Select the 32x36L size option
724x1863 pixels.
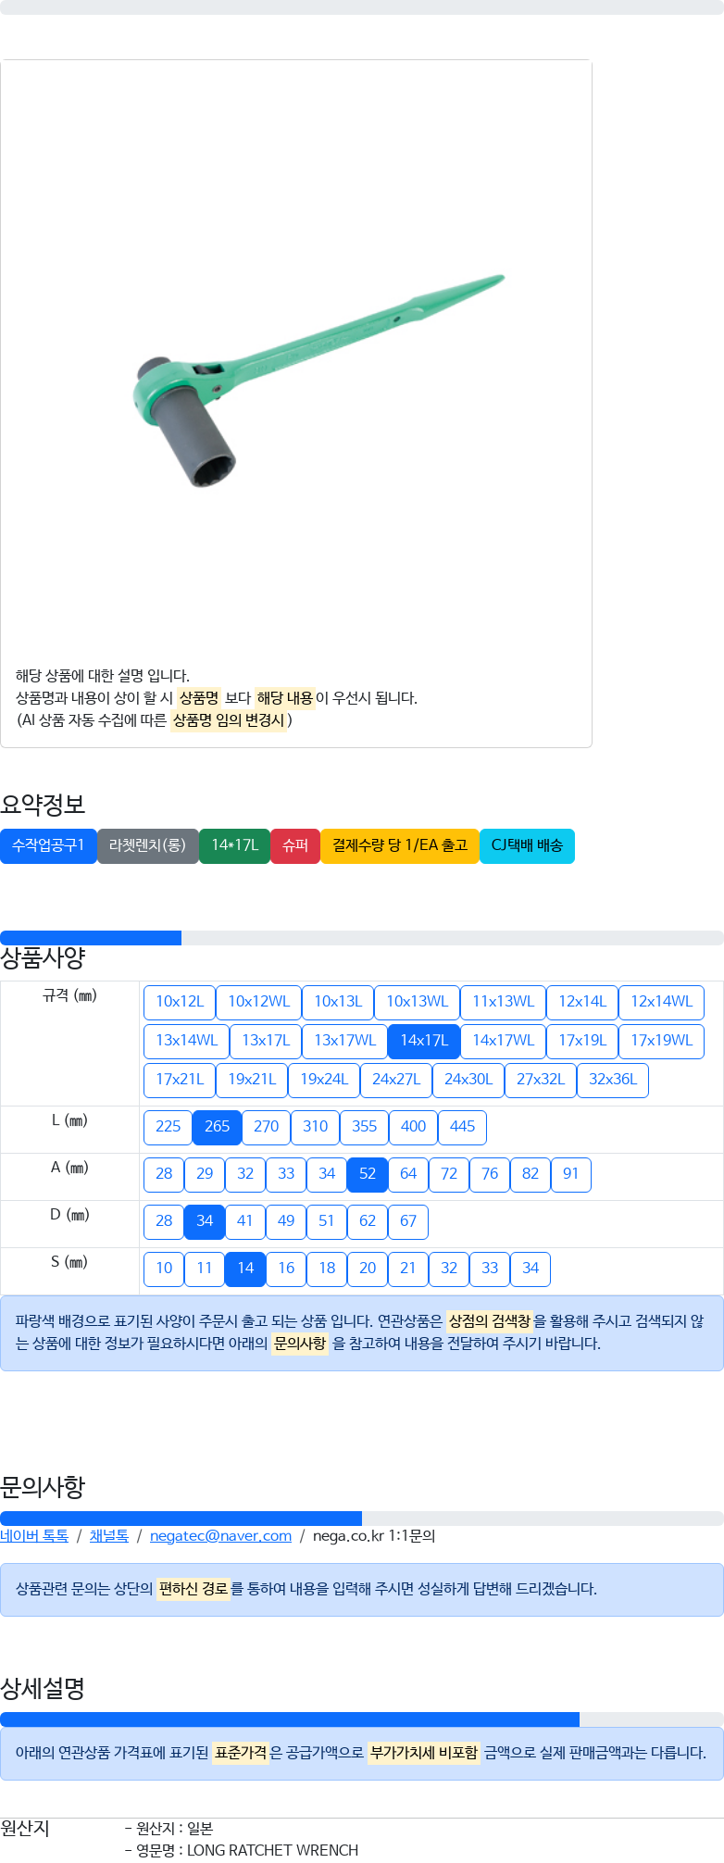point(613,1081)
